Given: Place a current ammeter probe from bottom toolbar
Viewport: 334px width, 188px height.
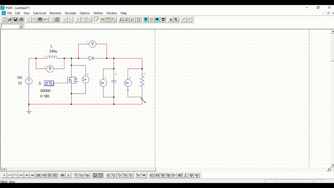Looking at the screenshot, I should pos(87,175).
